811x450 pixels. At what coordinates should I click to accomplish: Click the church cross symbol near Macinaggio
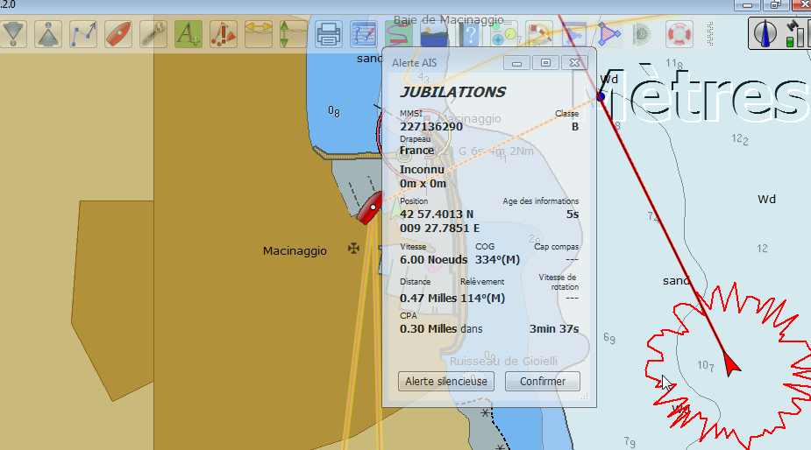coord(354,249)
